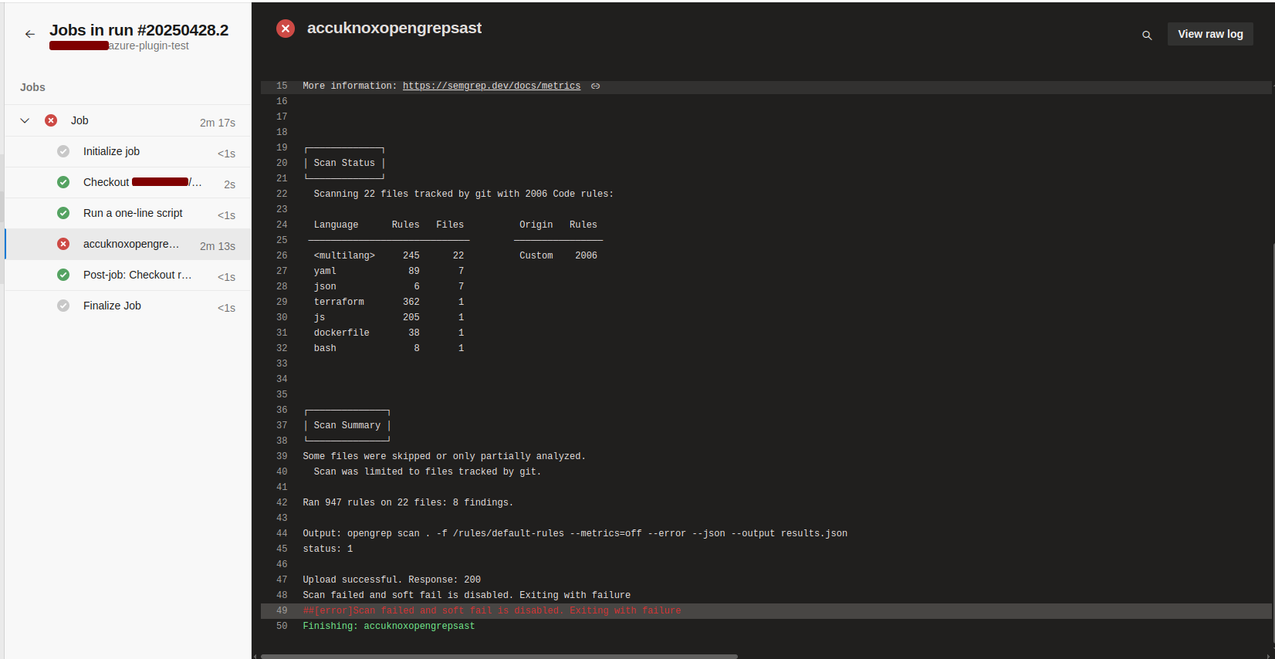The height and width of the screenshot is (659, 1275).
Task: Click the terraform row in the rules table
Action: (389, 302)
